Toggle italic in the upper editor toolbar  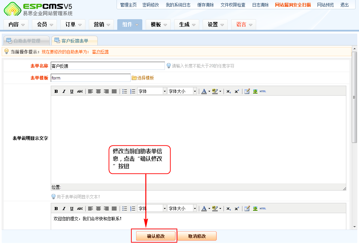coord(64,91)
